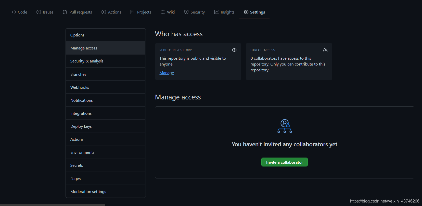Click the horizontal scrollbar at bottom

pyautogui.click(x=53, y=205)
